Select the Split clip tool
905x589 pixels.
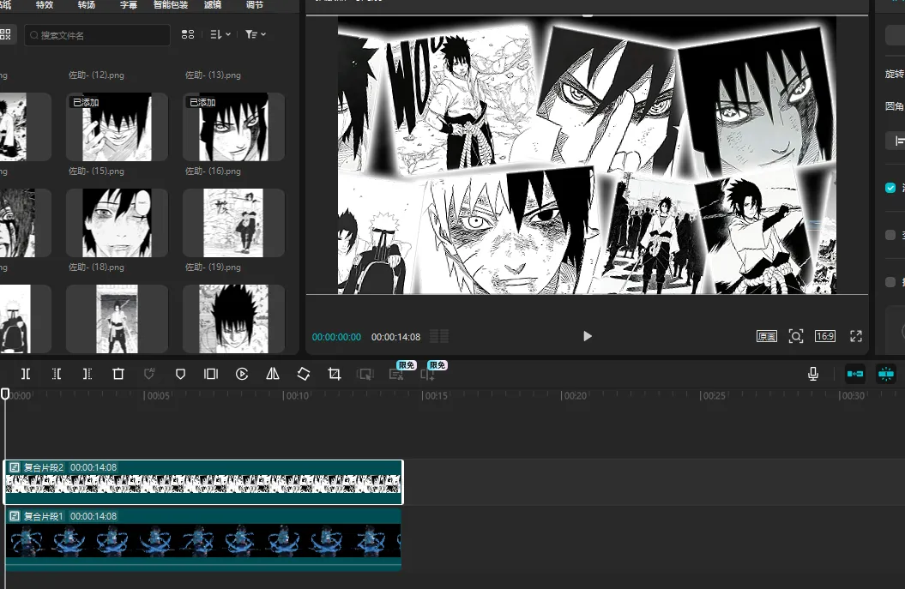click(26, 374)
